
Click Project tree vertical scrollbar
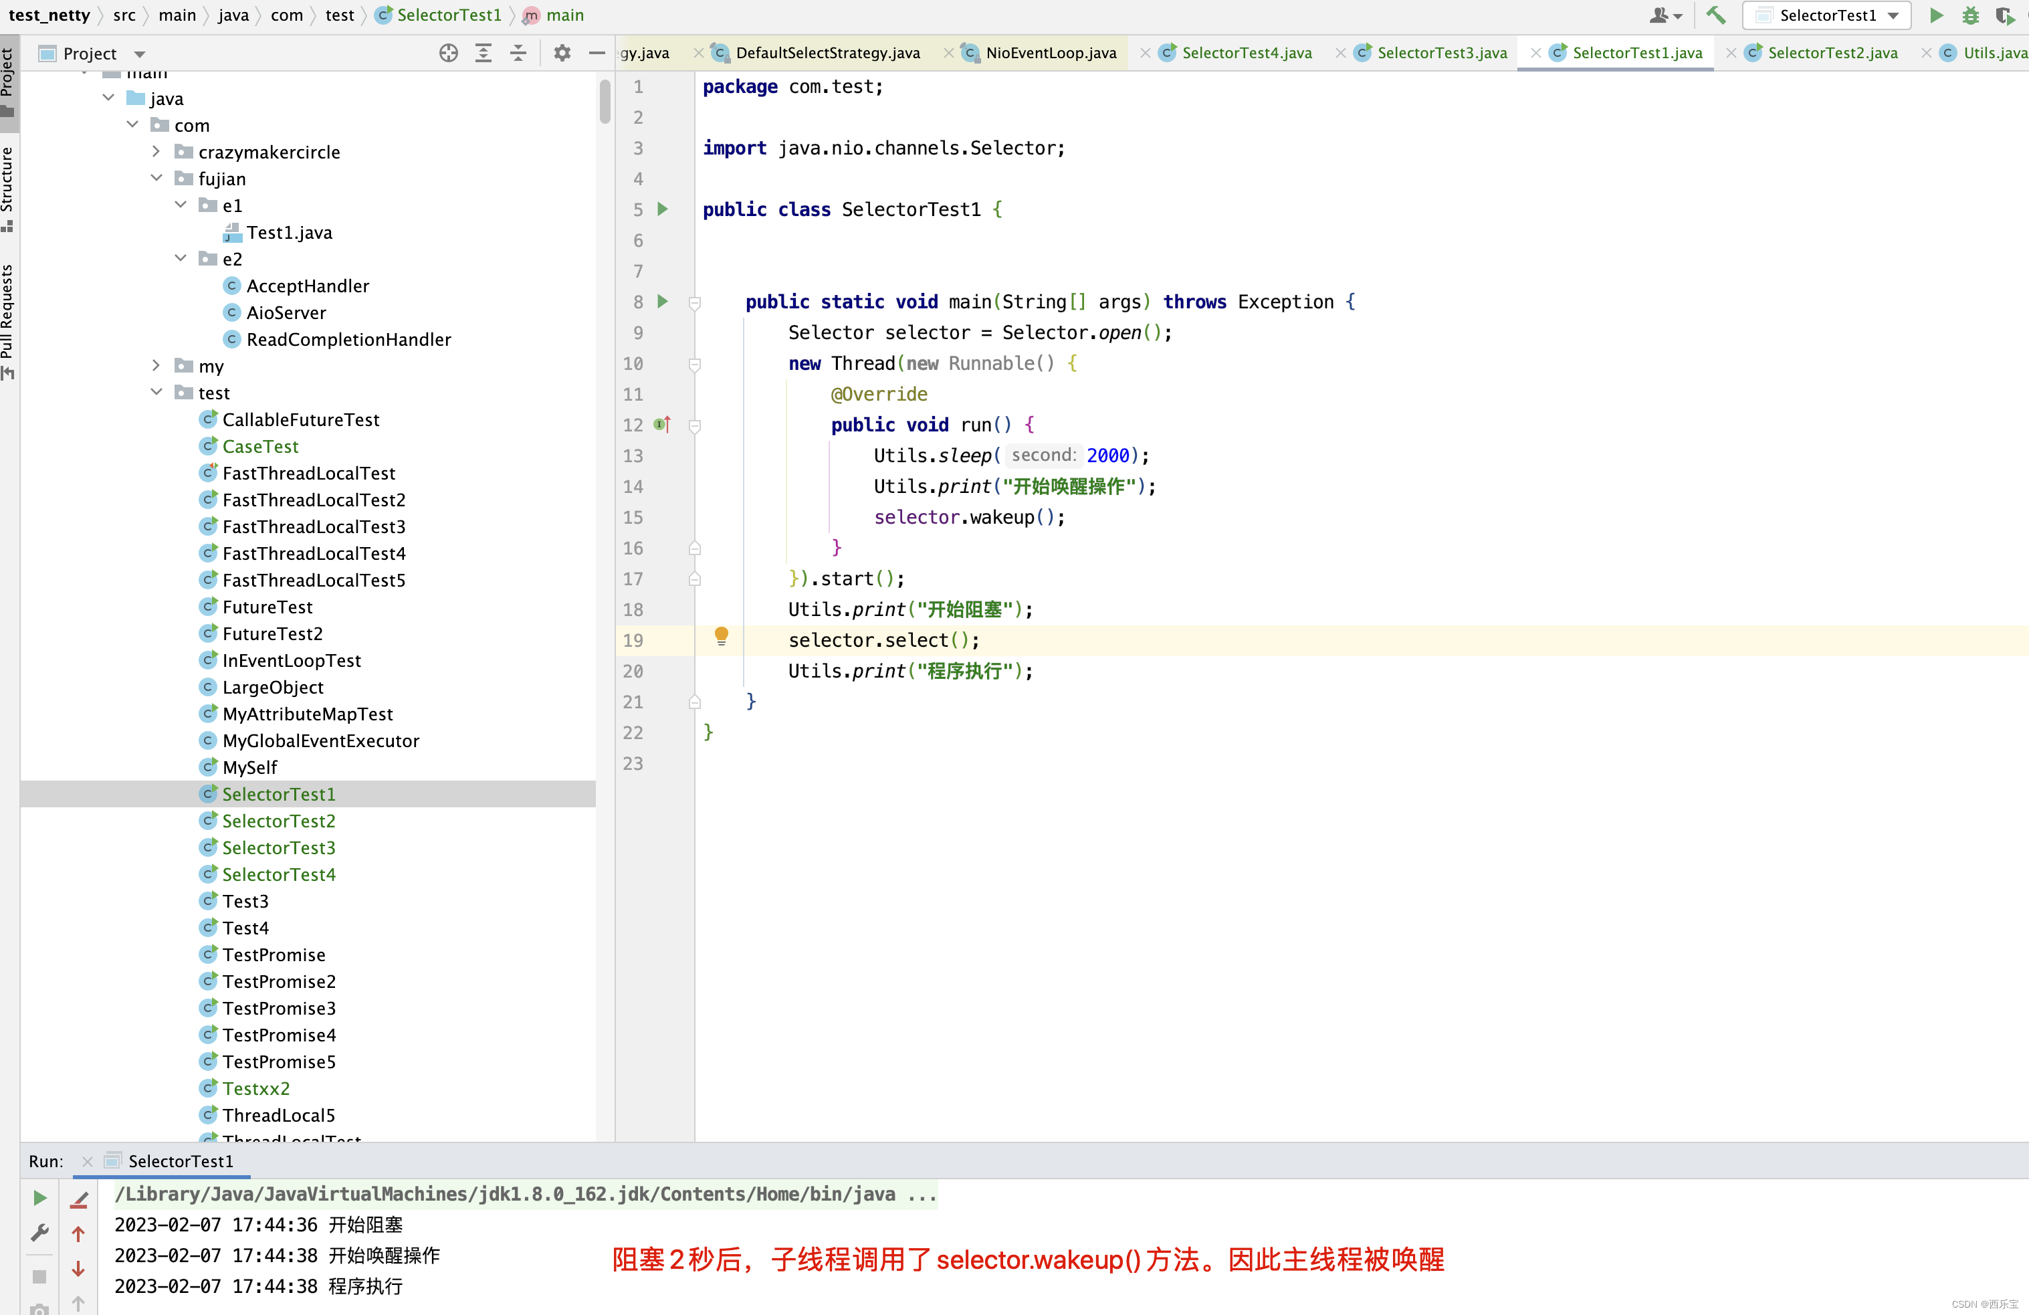pos(605,102)
